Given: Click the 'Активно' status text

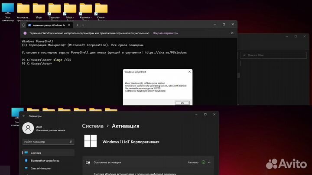Looking at the screenshot, I should [193, 162].
